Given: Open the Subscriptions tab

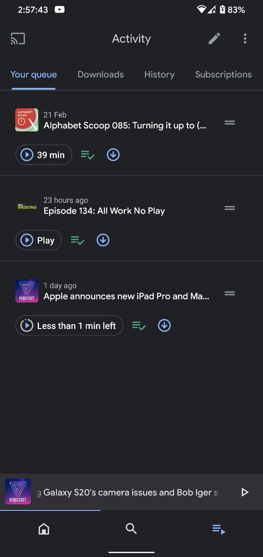Looking at the screenshot, I should pos(223,74).
